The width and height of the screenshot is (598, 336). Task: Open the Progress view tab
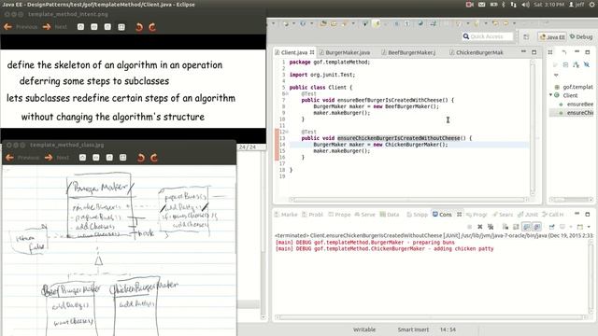[x=477, y=215]
